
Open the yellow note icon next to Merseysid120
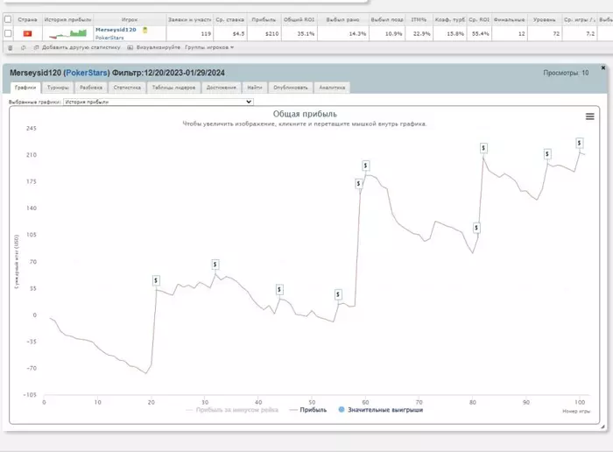[145, 30]
